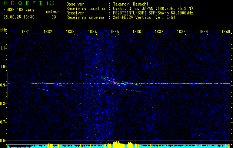The width and height of the screenshot is (233, 148).
Task: Click time marker 1636
Action: [x=137, y=31]
